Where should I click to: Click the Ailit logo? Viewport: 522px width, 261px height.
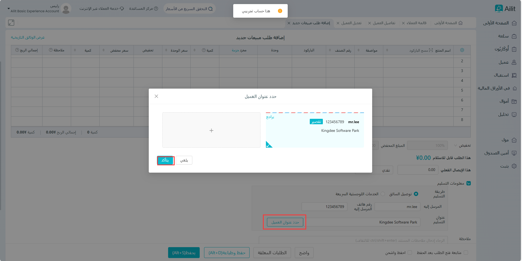(x=505, y=9)
